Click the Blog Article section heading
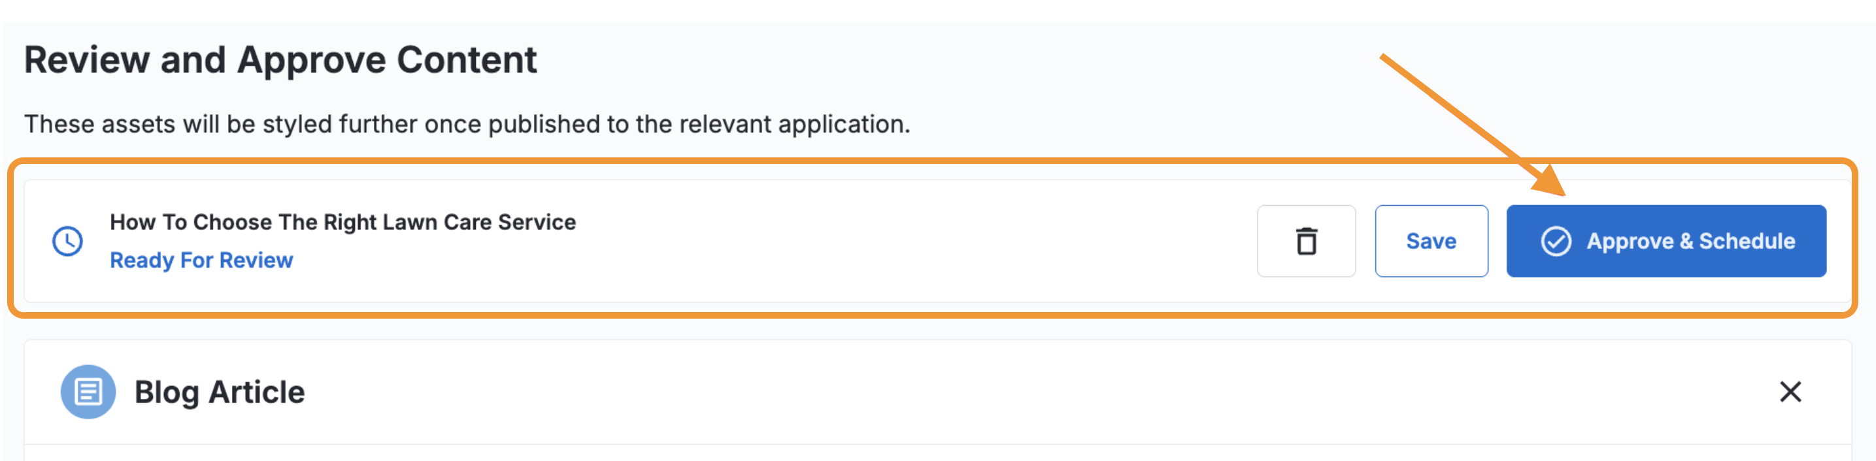 (x=219, y=392)
